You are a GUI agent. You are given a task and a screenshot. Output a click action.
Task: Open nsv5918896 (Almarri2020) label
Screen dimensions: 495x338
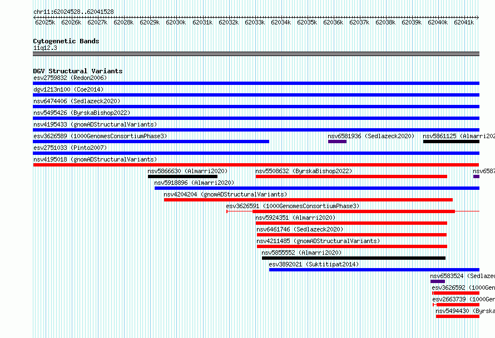pyautogui.click(x=194, y=183)
